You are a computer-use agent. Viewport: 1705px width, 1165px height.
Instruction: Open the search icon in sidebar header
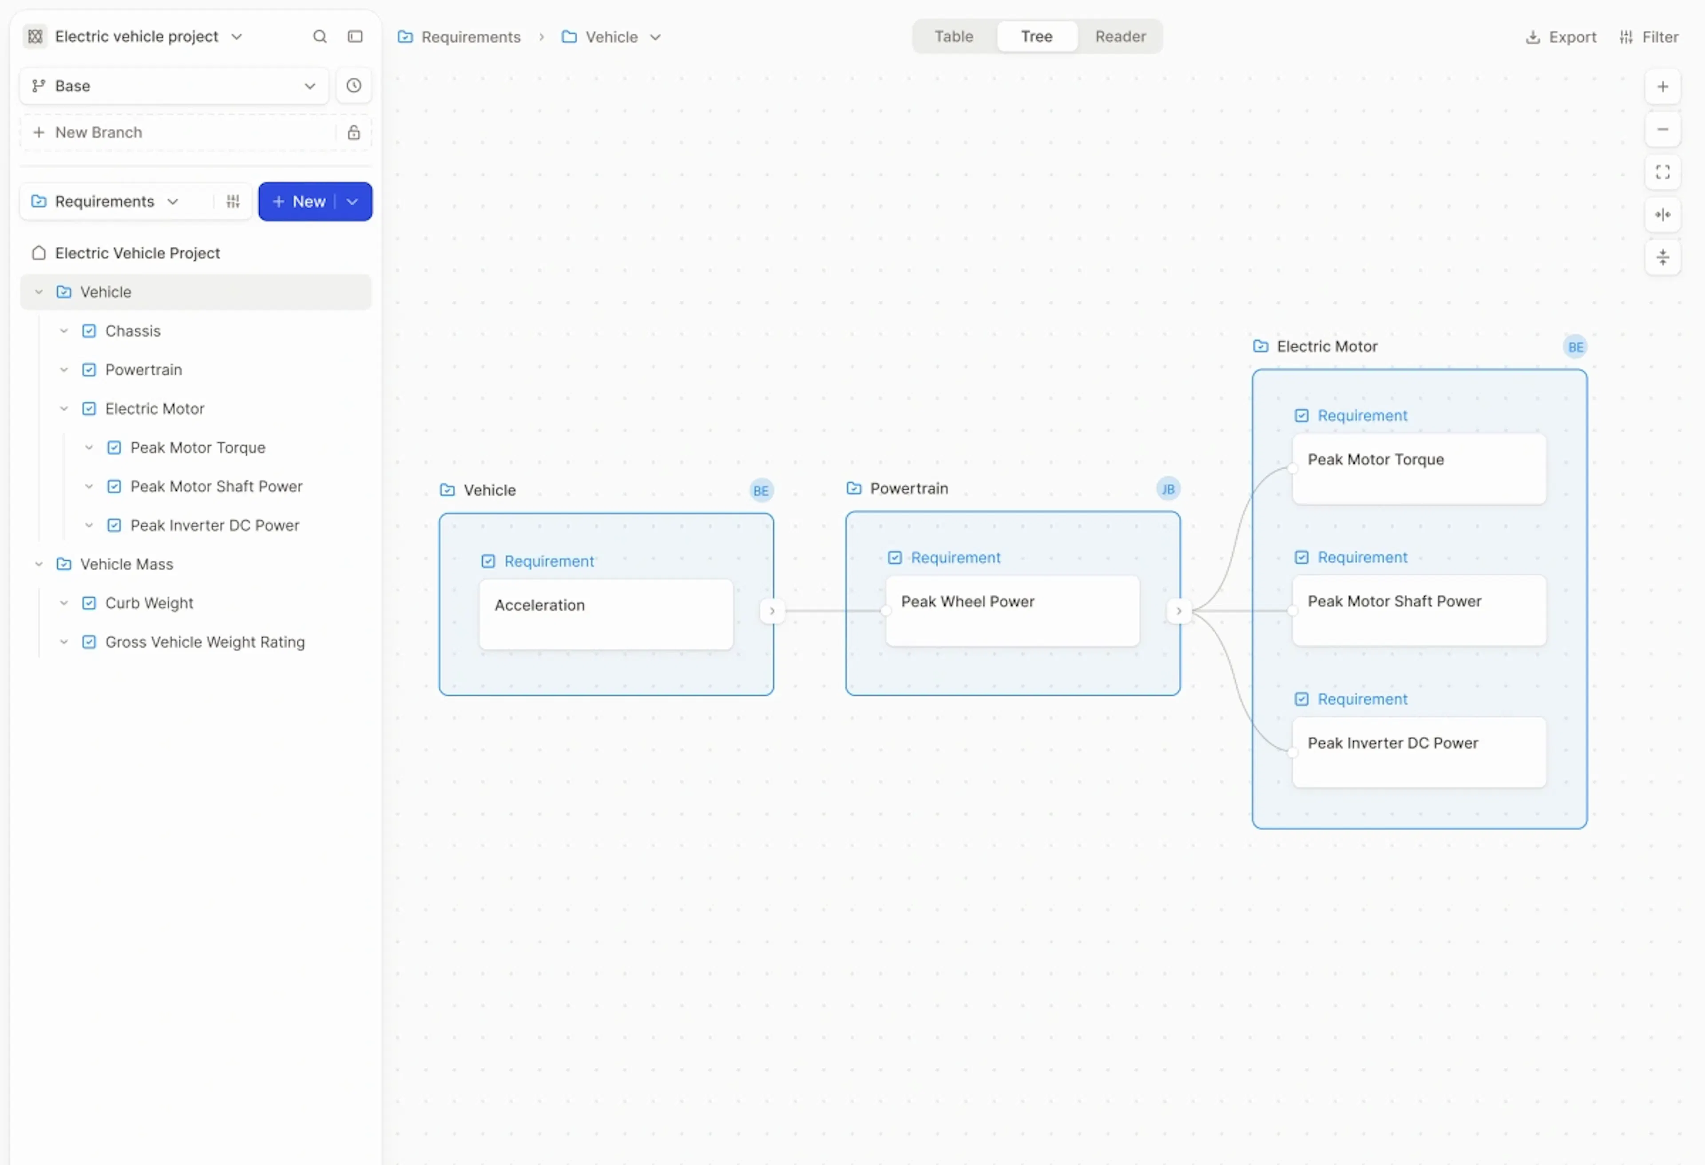320,37
